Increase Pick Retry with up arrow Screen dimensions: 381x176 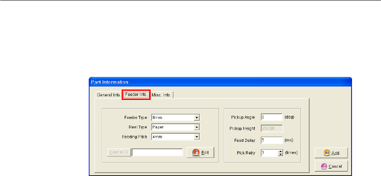click(281, 151)
